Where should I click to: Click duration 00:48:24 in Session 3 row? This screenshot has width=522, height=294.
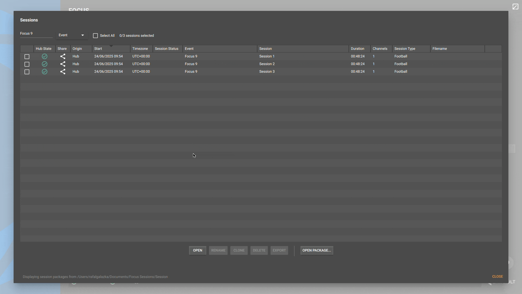(358, 72)
